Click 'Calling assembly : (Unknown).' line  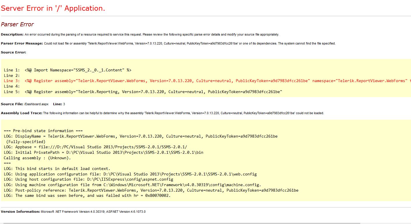click(x=37, y=158)
